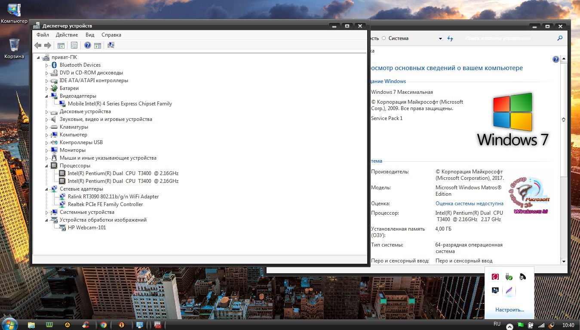Open File Explorer from the taskbar
Image resolution: width=580 pixels, height=330 pixels.
(31, 325)
